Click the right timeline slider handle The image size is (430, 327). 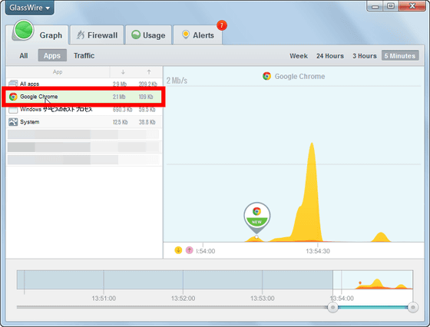(x=413, y=307)
